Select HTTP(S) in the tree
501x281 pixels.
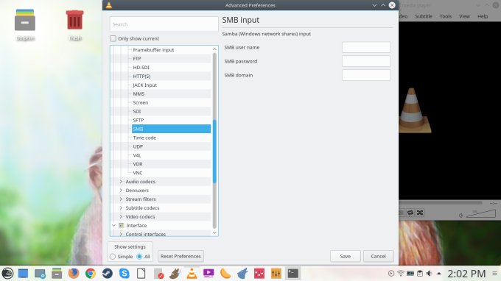tap(141, 77)
